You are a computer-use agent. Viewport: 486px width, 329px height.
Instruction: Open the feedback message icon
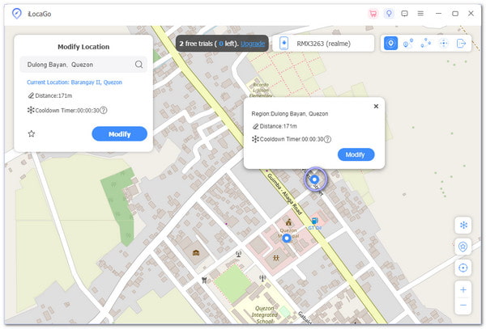404,14
